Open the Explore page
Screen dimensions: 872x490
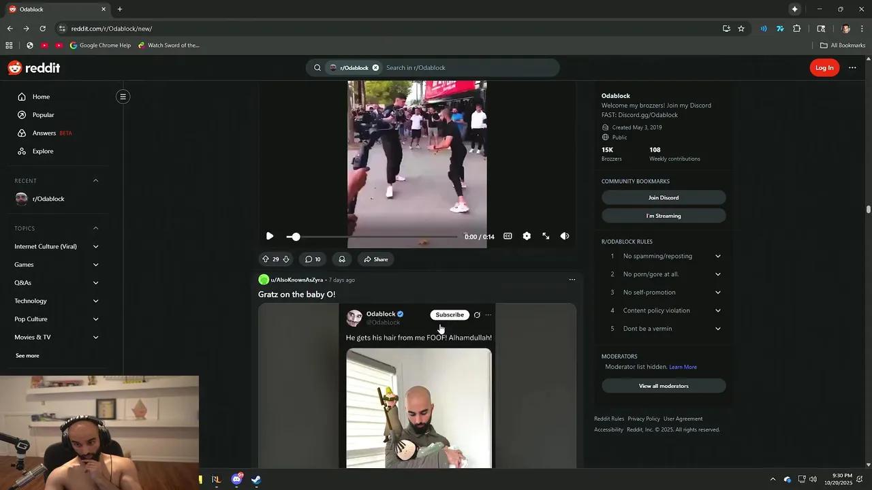click(42, 151)
